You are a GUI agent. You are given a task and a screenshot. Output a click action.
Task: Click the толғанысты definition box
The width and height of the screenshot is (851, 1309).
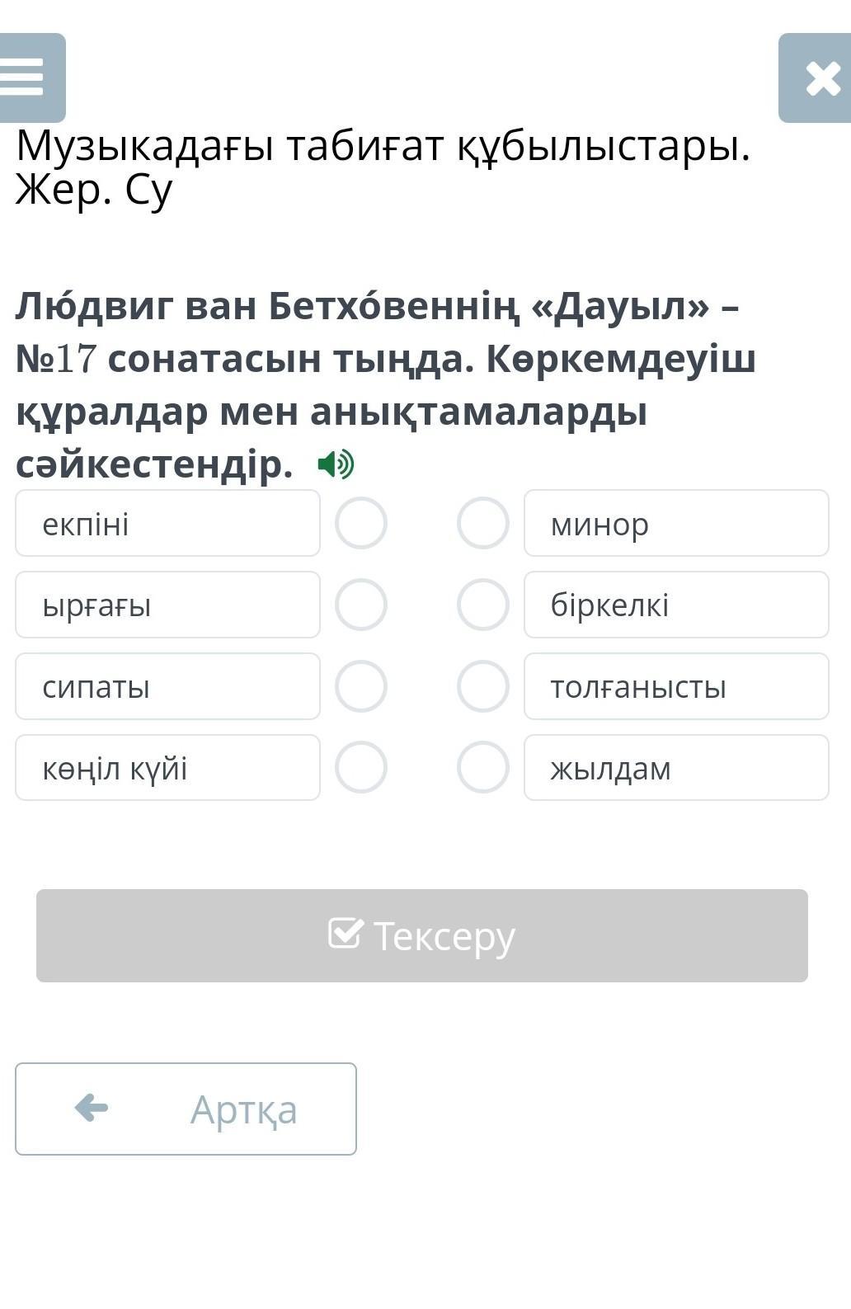[x=676, y=686]
